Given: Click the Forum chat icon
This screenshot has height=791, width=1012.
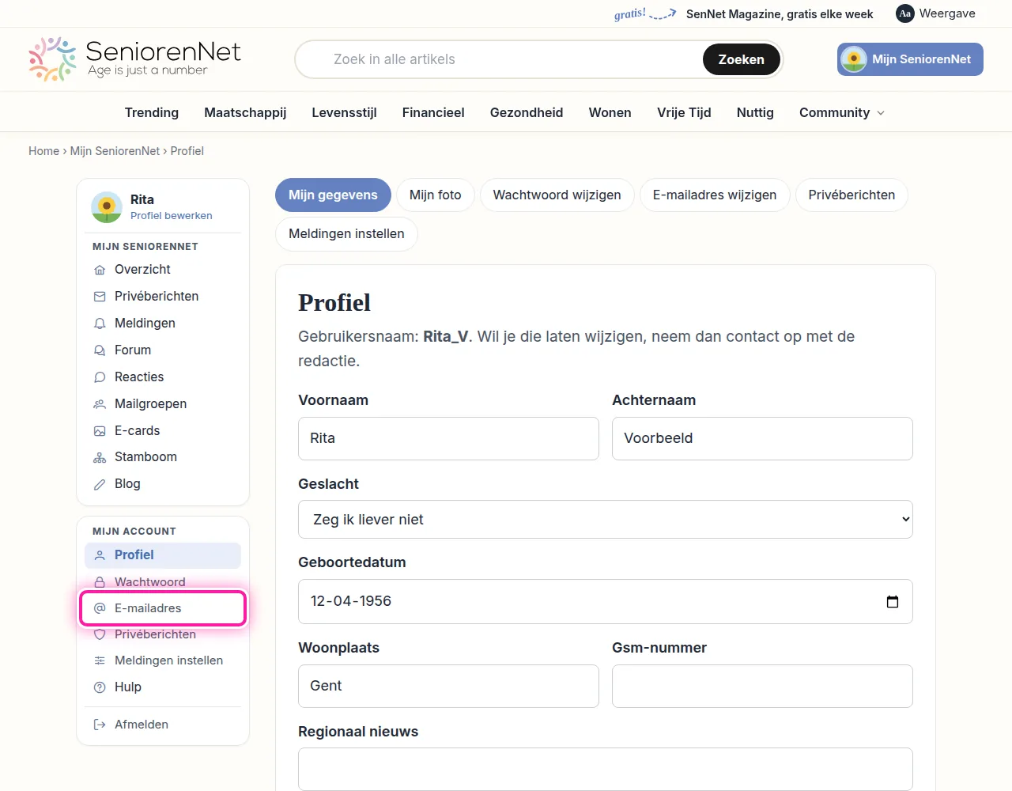Looking at the screenshot, I should 100,350.
